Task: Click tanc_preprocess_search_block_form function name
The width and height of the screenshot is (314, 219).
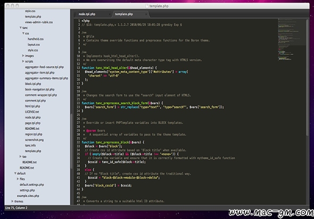Action: (x=121, y=103)
